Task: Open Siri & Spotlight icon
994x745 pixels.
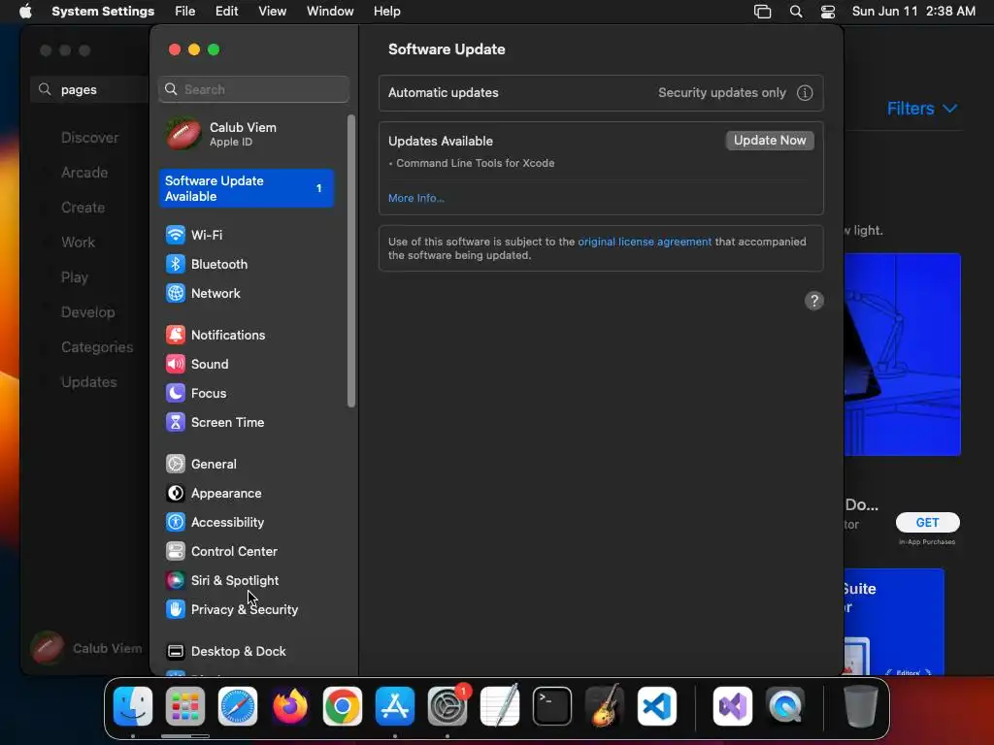Action: pos(175,581)
